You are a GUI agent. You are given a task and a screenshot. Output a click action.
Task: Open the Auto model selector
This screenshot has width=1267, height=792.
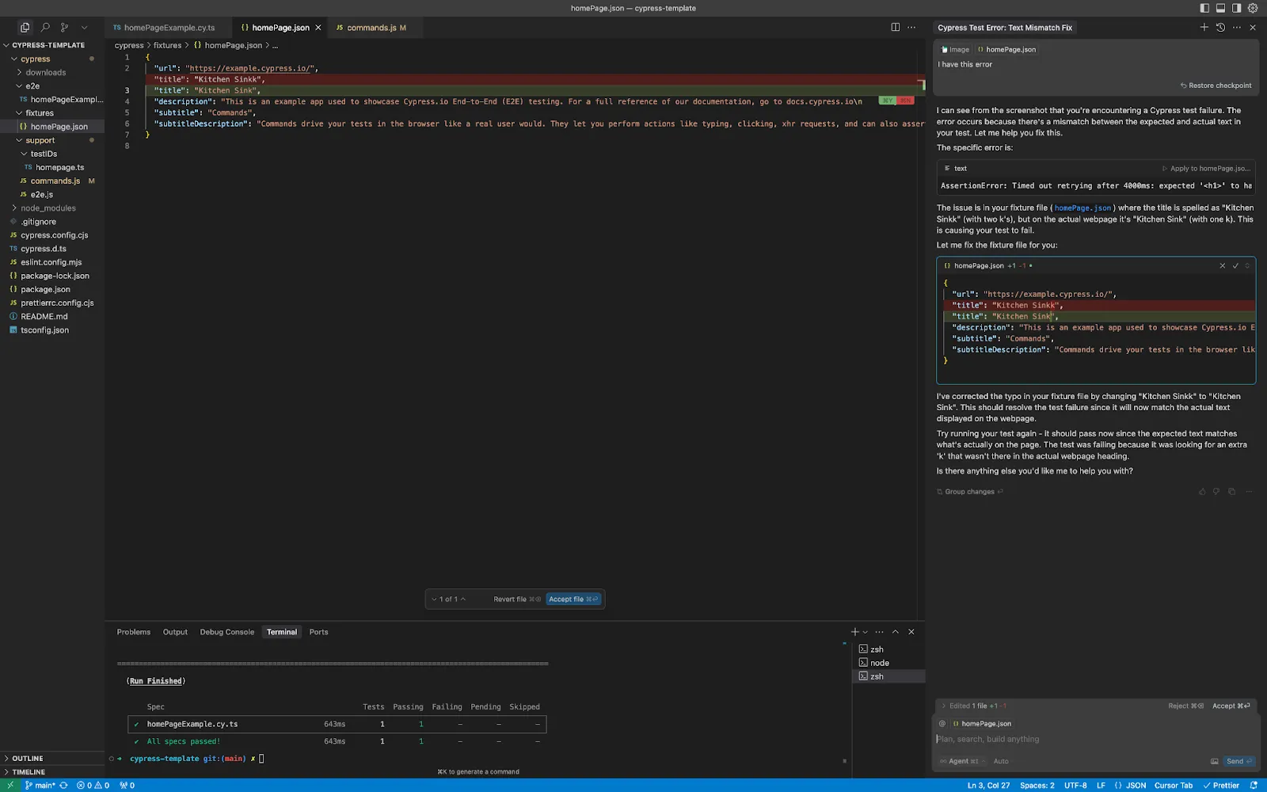coord(1001,762)
